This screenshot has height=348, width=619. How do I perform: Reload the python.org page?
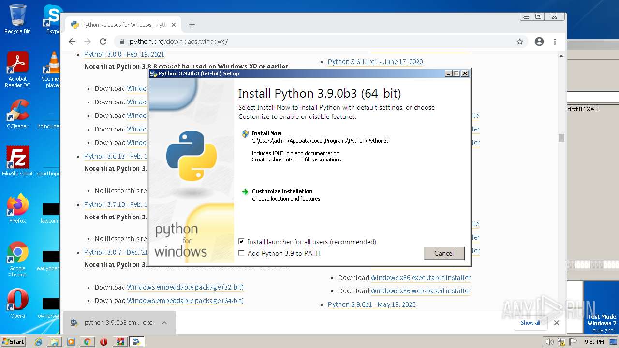pyautogui.click(x=103, y=42)
